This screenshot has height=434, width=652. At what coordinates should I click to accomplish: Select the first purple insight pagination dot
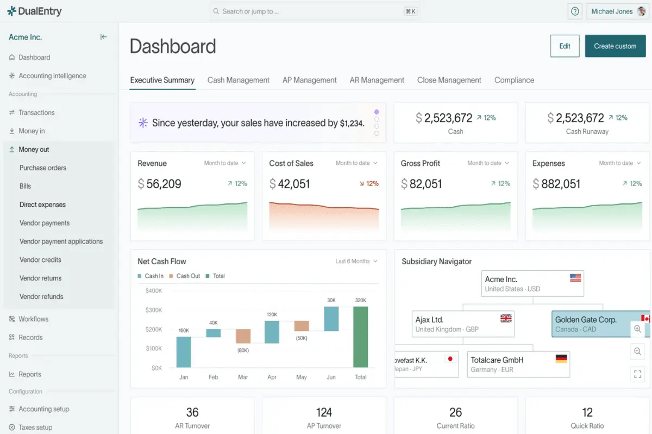coord(377,112)
